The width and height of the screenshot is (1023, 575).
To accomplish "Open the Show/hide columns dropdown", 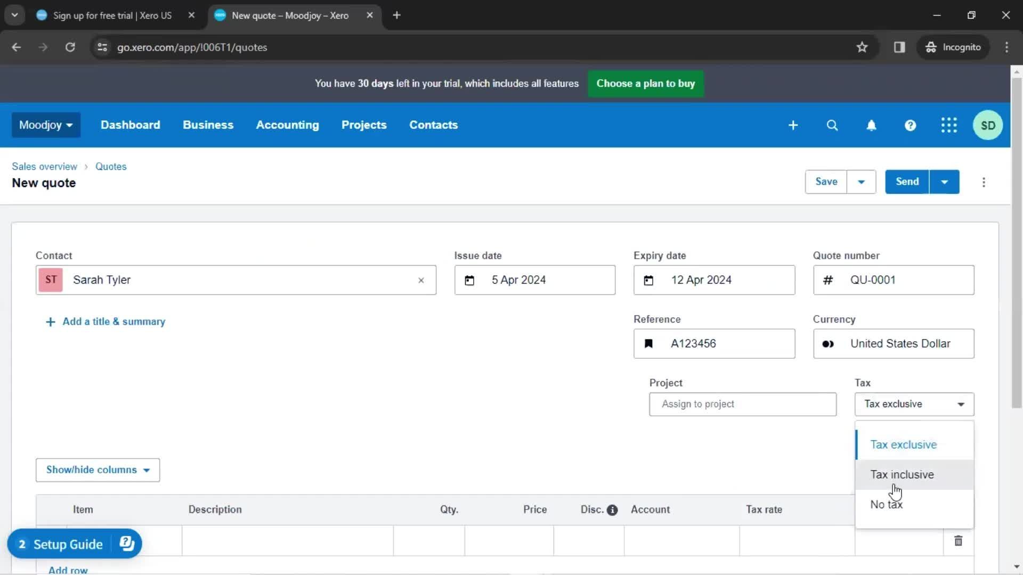I will (x=98, y=470).
